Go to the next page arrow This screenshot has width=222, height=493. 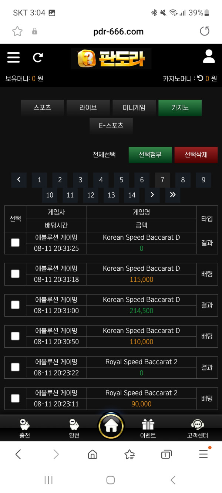pyautogui.click(x=152, y=195)
